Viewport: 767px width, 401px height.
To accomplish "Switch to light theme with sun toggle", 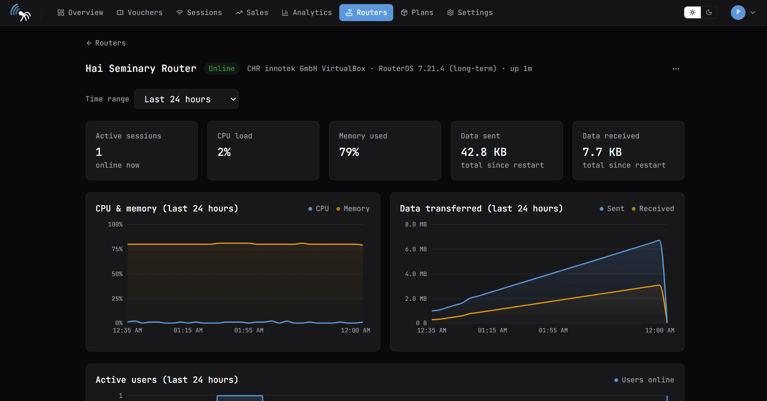I will point(693,13).
